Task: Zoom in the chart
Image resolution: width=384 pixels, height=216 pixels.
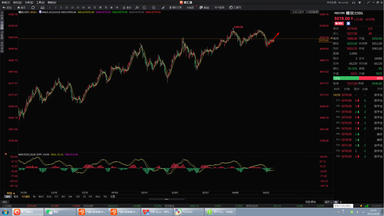Action: [154, 8]
